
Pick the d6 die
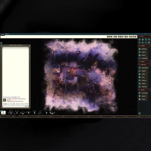35,113
